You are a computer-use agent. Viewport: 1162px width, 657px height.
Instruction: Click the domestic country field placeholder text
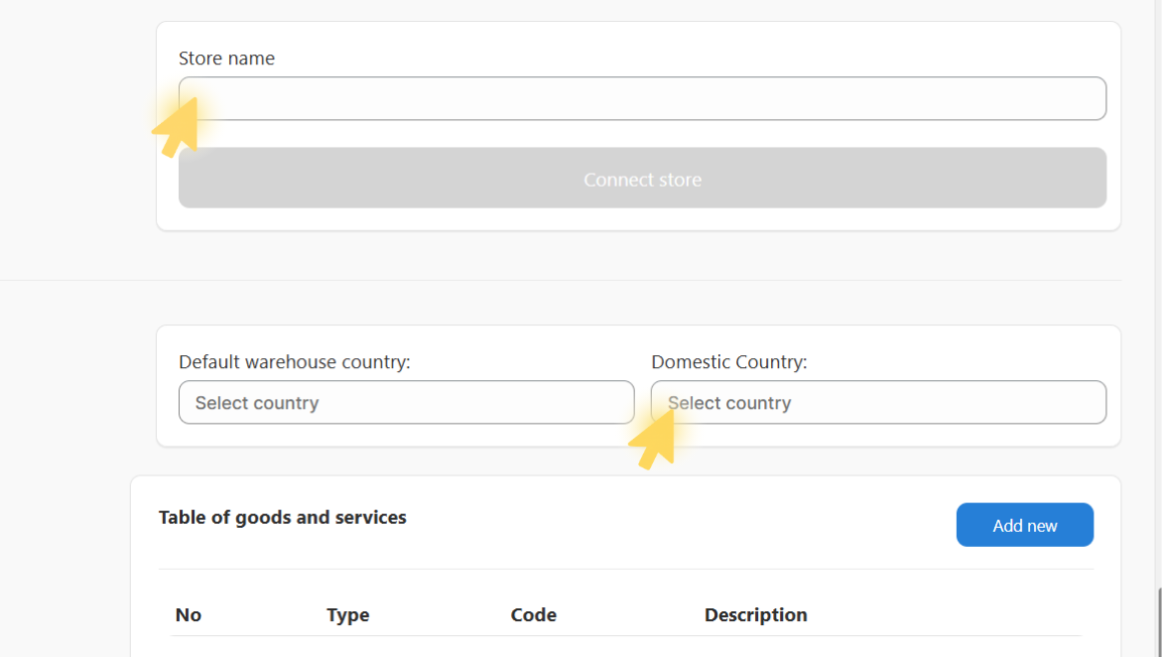pyautogui.click(x=729, y=402)
